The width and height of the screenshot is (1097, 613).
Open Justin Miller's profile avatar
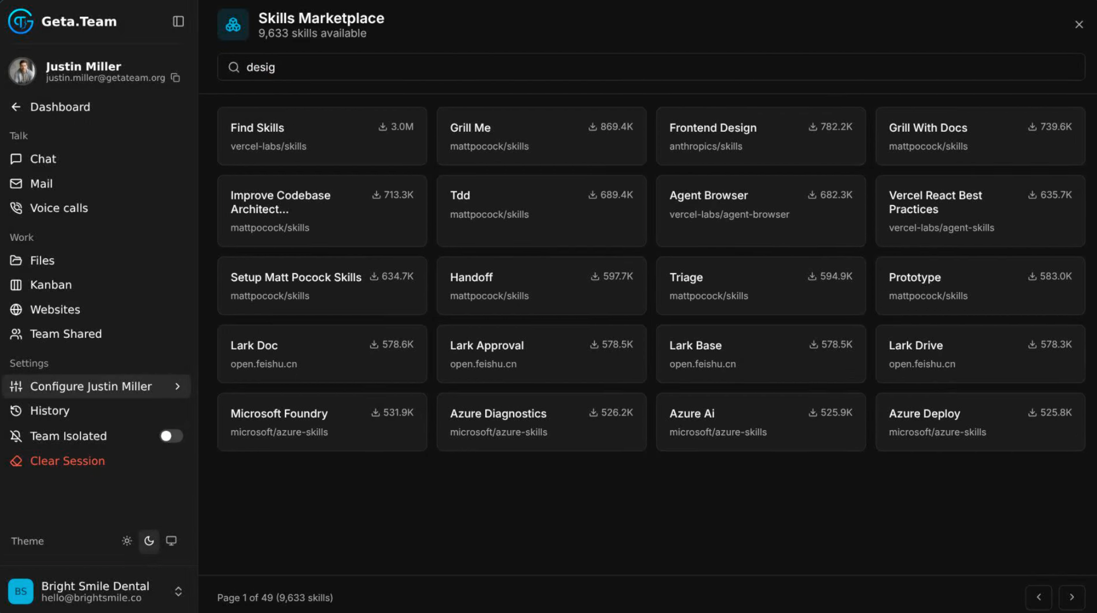pyautogui.click(x=22, y=71)
